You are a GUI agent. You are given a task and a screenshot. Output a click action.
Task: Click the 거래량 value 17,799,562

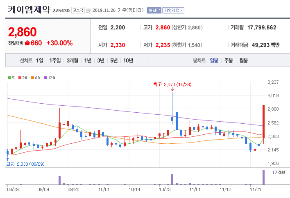click(262, 27)
